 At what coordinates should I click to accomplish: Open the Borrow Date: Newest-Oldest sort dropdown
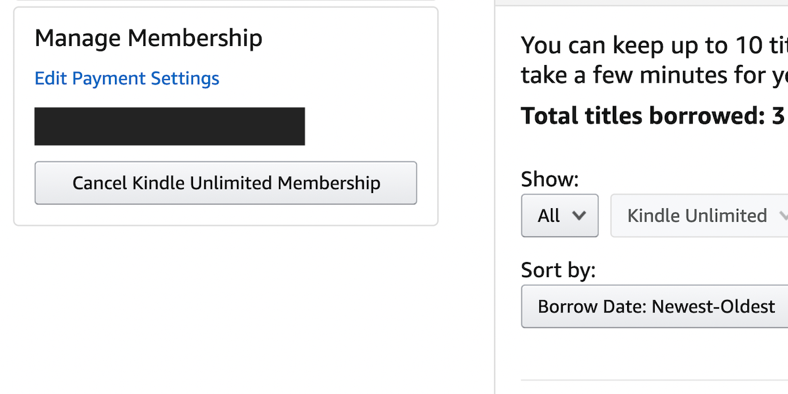point(655,306)
